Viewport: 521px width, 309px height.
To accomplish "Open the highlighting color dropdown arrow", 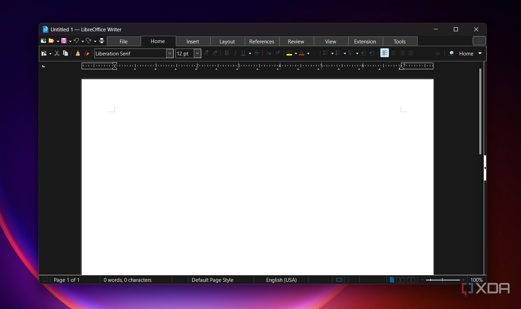I will [x=296, y=54].
